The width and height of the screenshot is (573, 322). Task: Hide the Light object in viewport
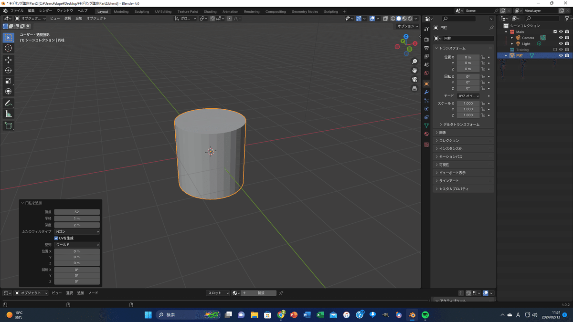(561, 44)
